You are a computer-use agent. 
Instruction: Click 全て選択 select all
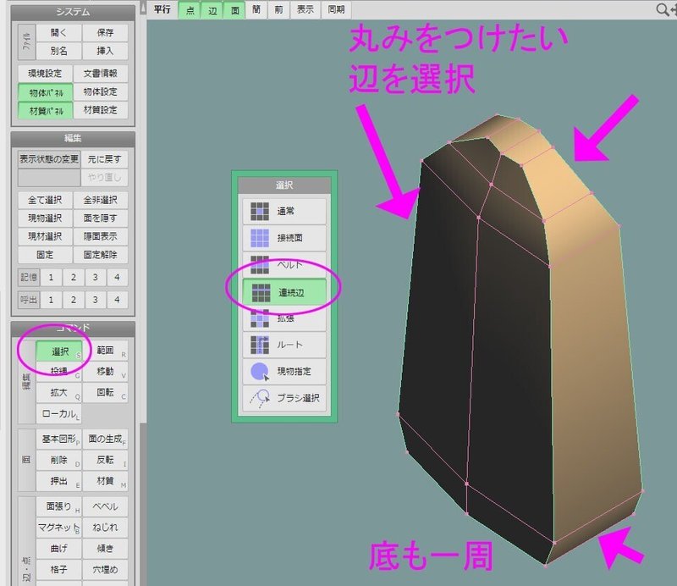[46, 200]
